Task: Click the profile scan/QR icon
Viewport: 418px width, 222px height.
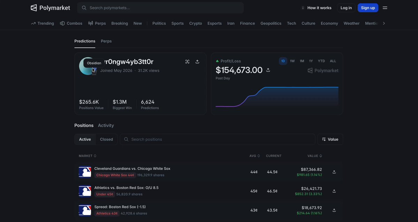Action: pos(188,62)
